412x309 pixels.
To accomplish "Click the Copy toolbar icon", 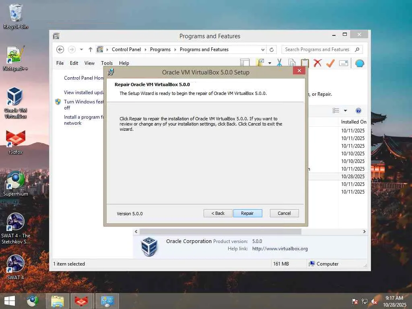I will [292, 63].
